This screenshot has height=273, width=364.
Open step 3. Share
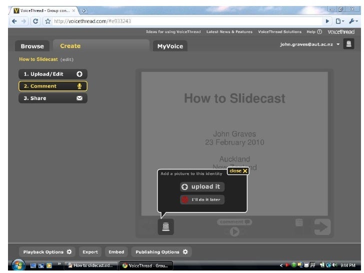pyautogui.click(x=53, y=98)
